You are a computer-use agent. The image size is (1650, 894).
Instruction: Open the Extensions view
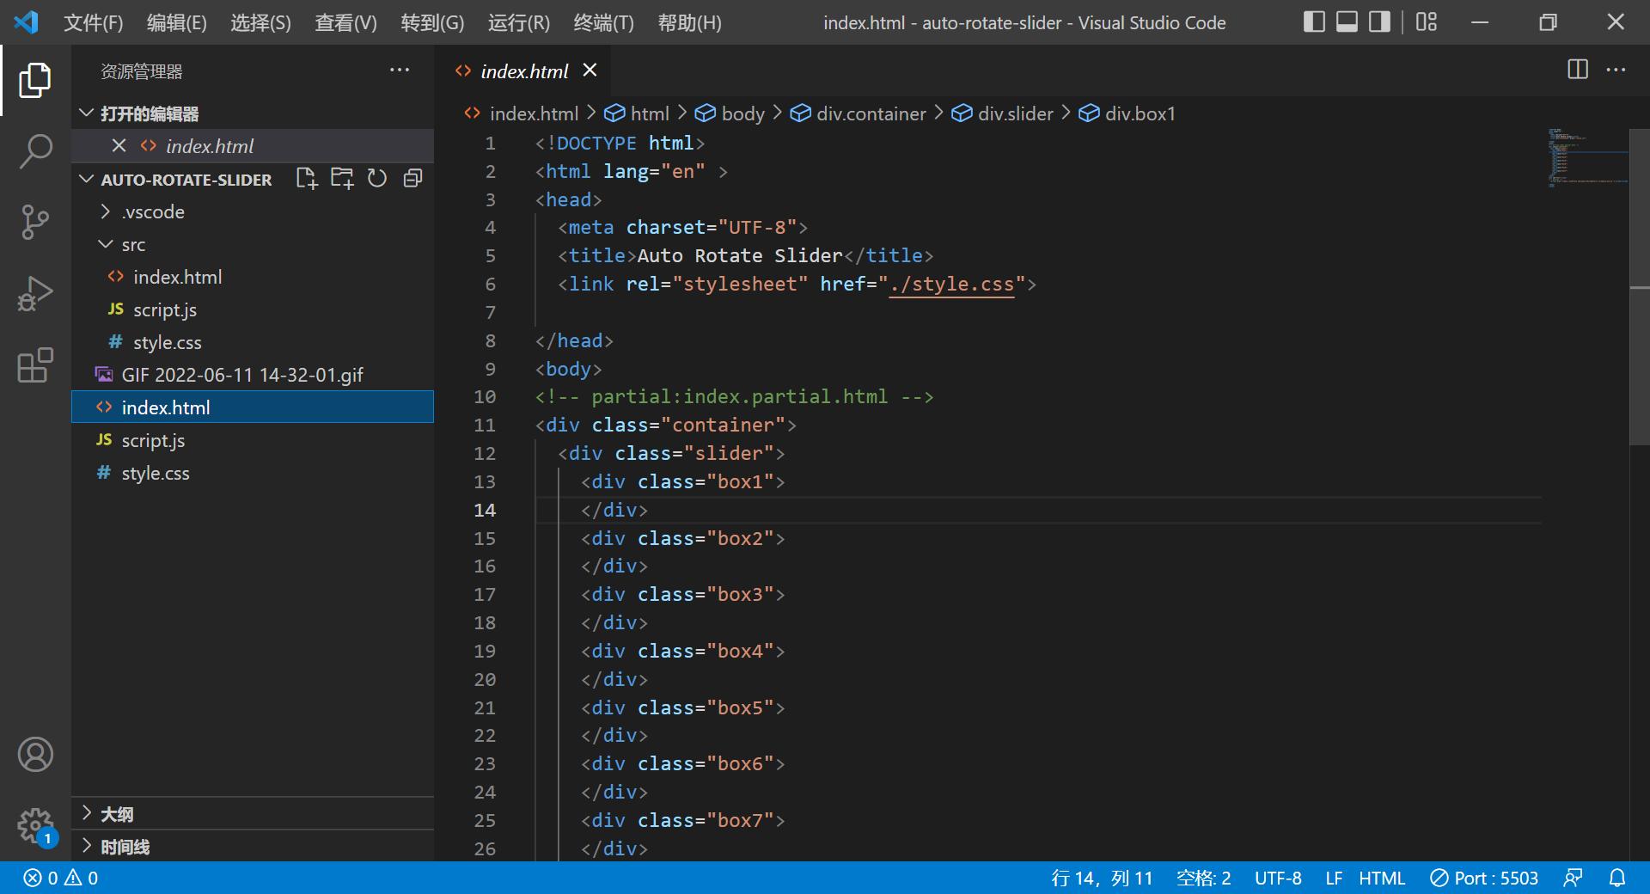35,365
